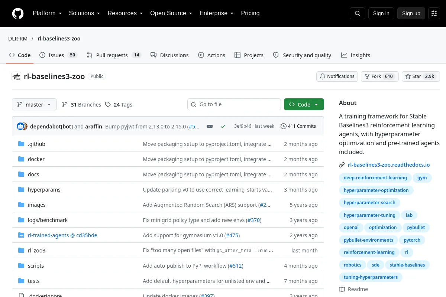The image size is (446, 297).
Task: Switch to the Discussions tab
Action: 169,55
